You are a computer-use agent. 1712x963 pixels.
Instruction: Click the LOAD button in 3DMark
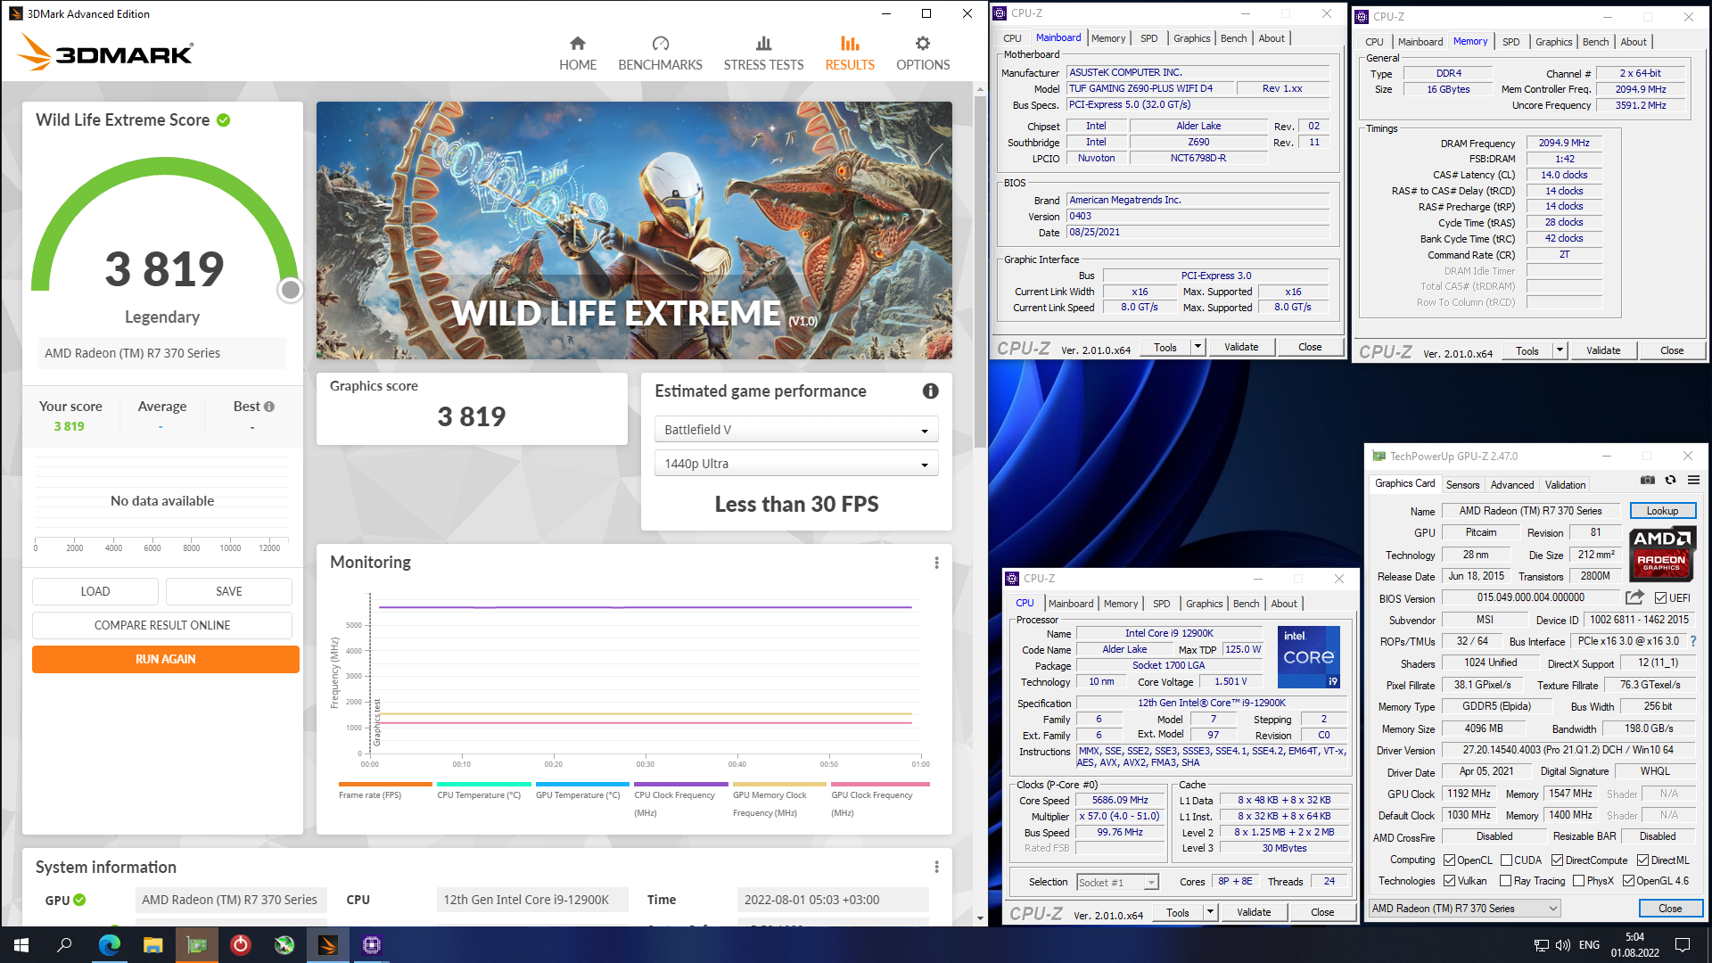pyautogui.click(x=95, y=591)
